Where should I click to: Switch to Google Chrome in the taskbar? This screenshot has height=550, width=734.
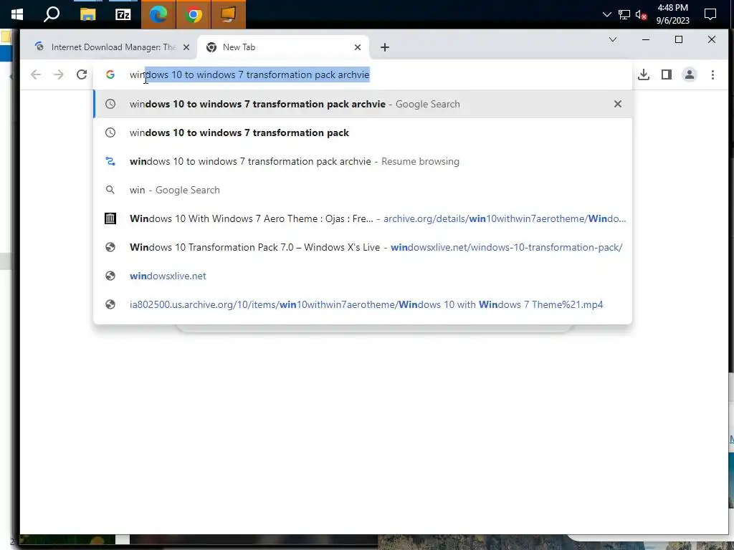click(194, 14)
